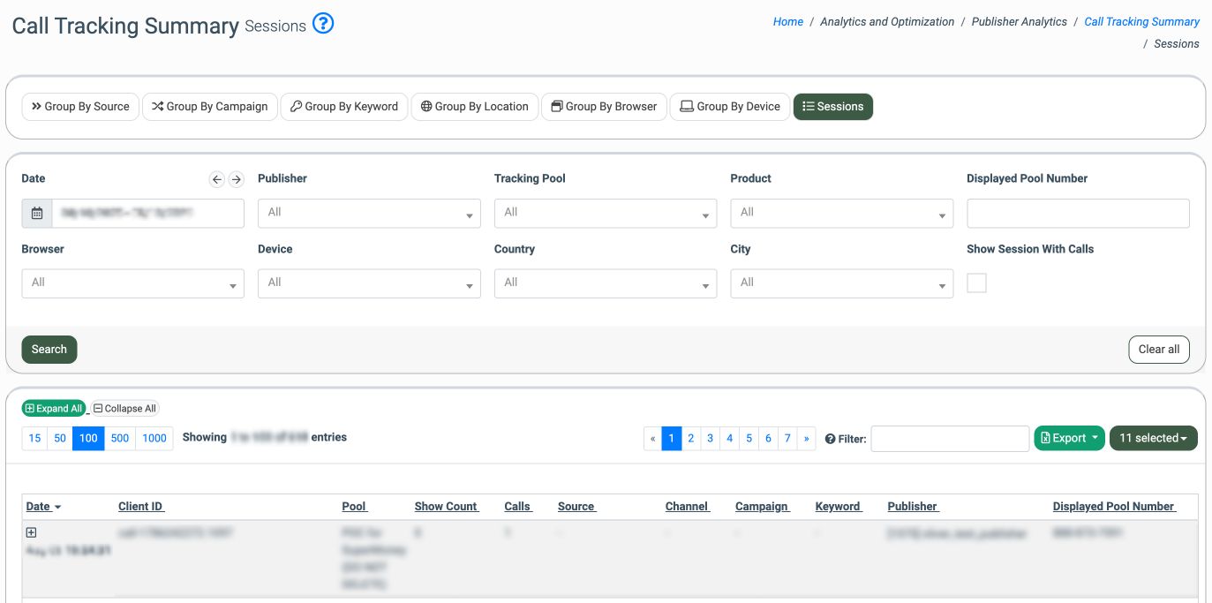Sort by Client ID column header
The height and width of the screenshot is (603, 1212).
coord(141,507)
